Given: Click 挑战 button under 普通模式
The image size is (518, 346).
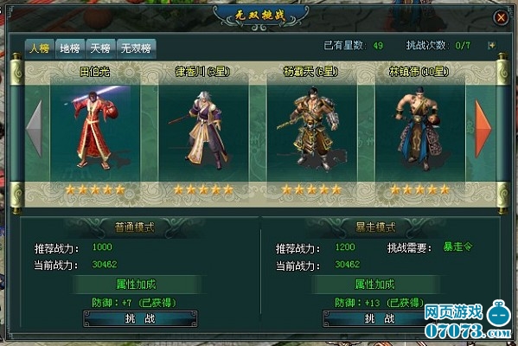Looking at the screenshot, I should point(140,318).
